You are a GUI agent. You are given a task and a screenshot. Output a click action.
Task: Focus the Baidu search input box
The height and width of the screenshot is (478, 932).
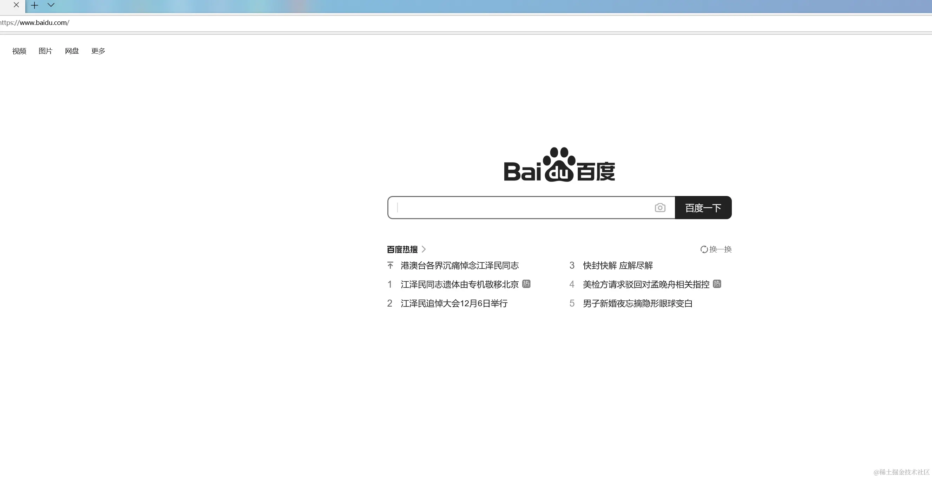[521, 208]
